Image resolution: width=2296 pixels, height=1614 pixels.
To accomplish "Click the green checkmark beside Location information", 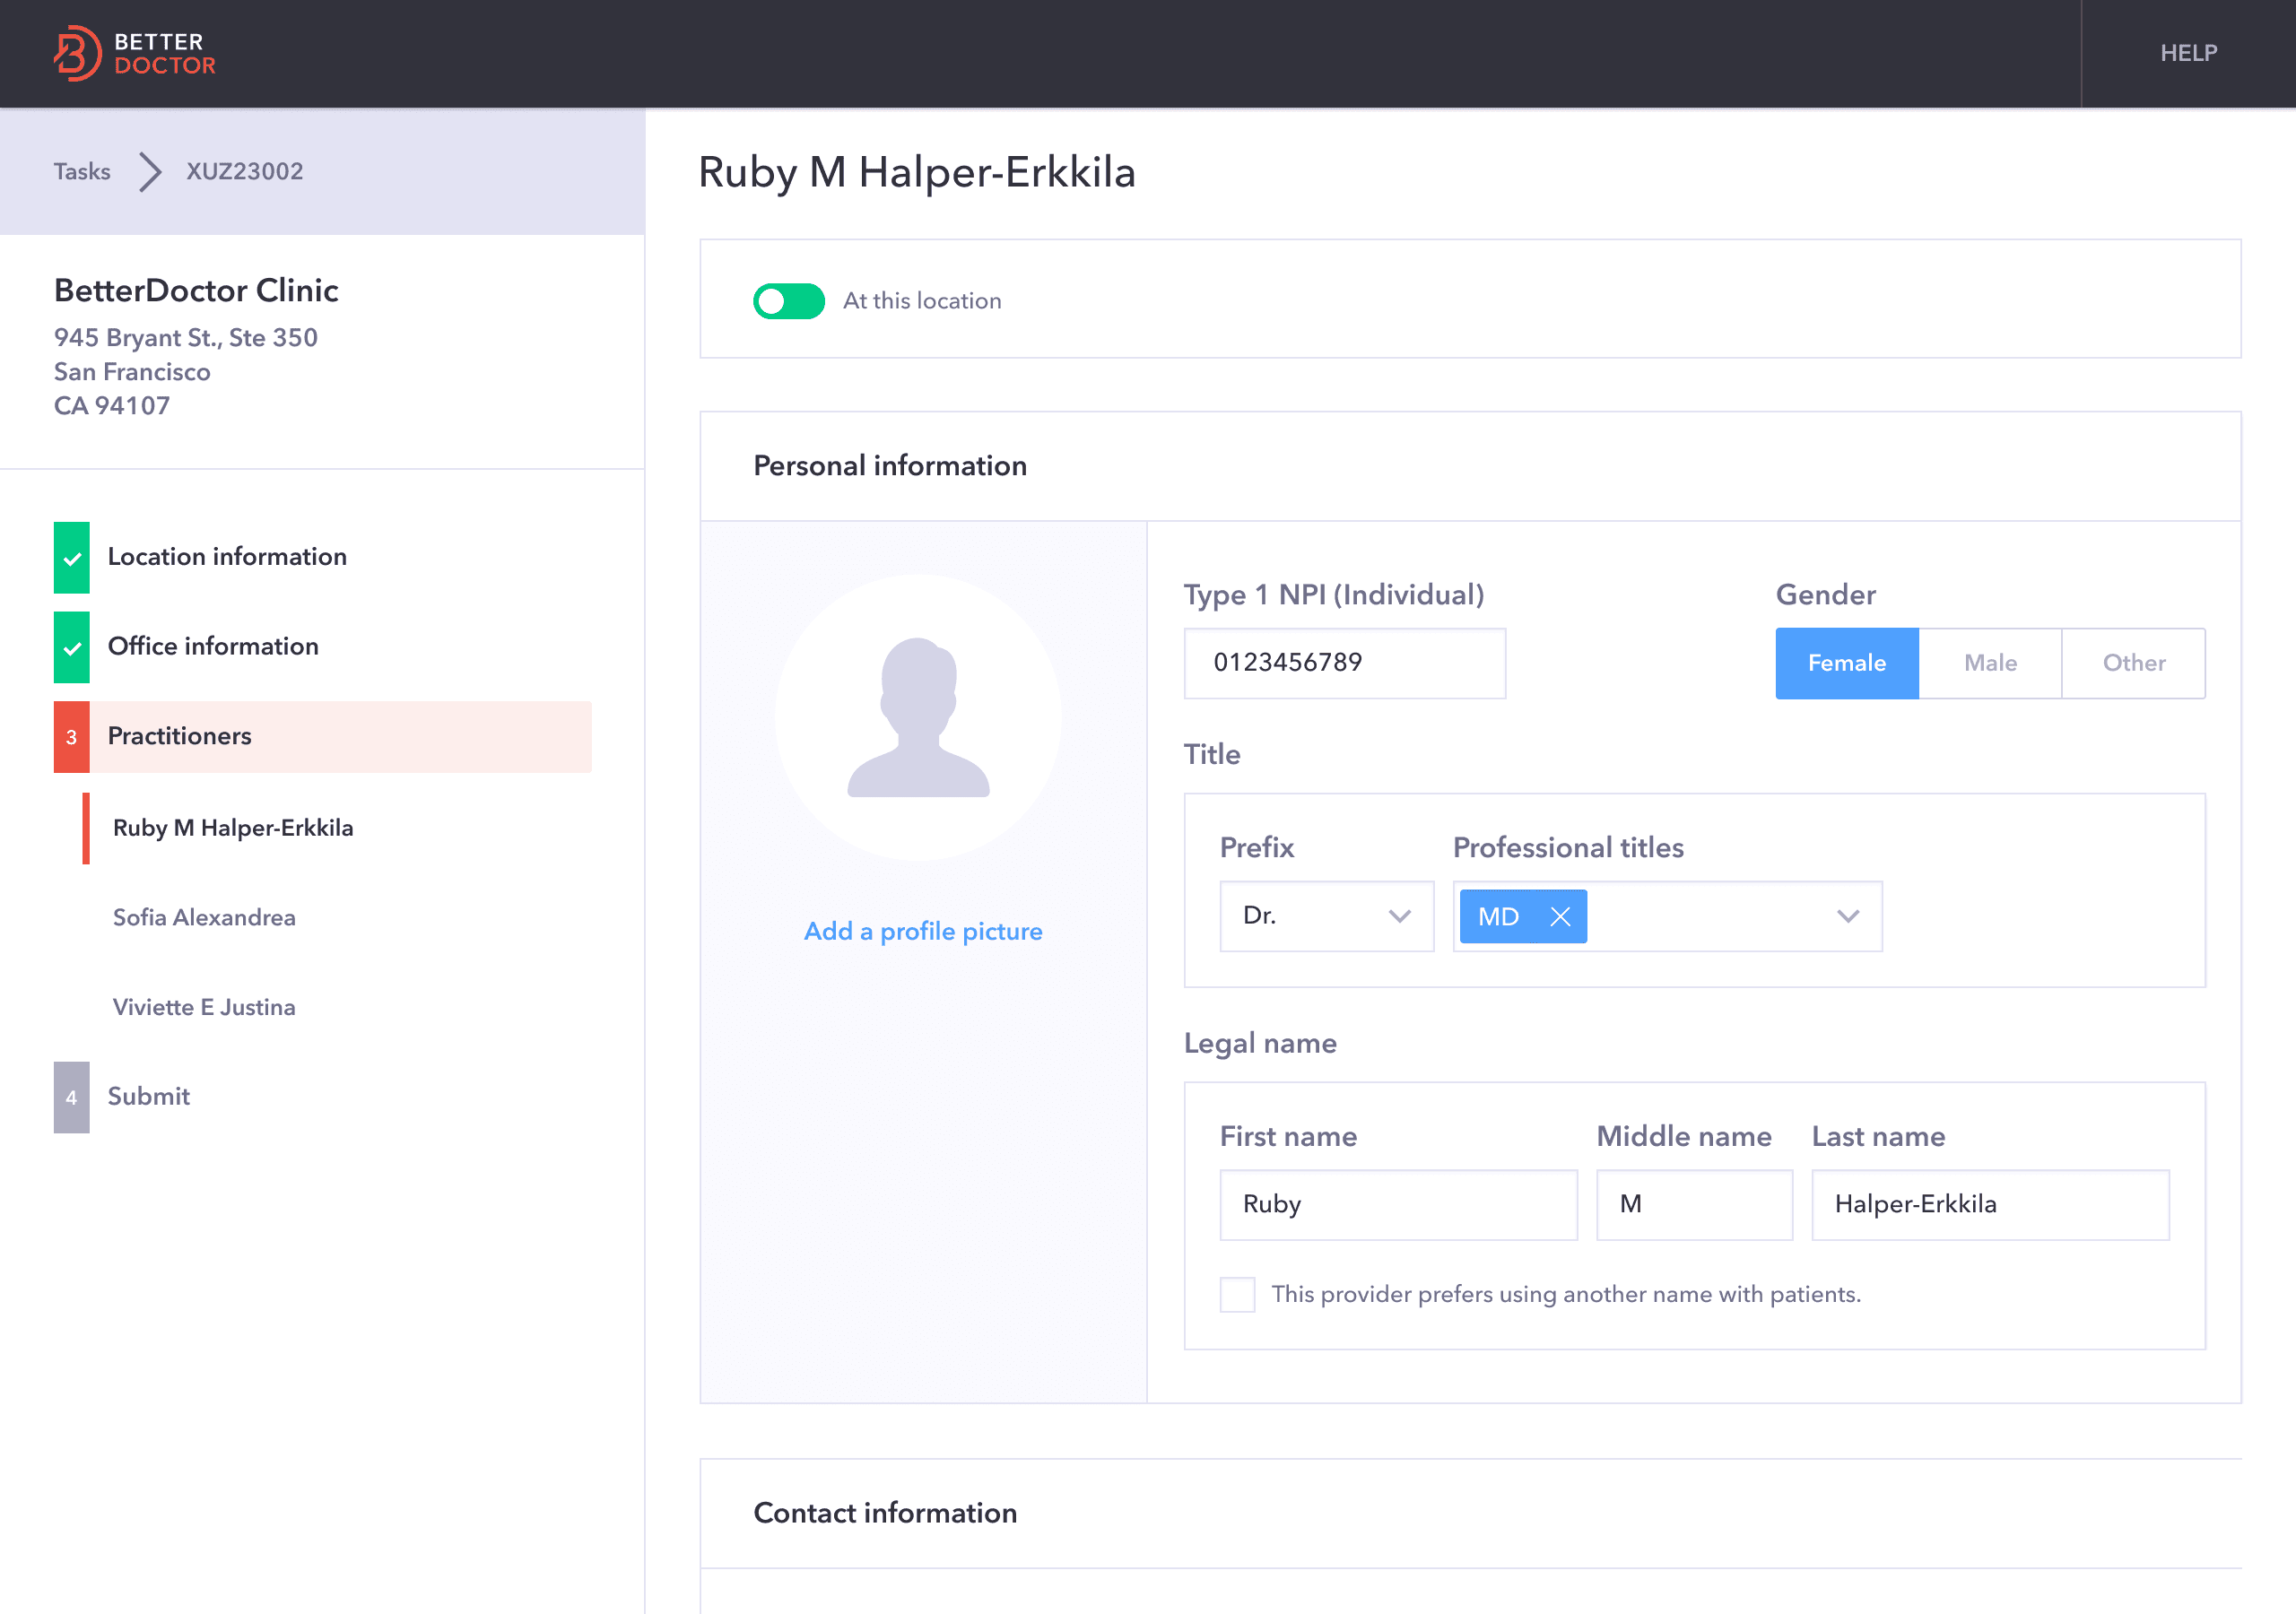I will pyautogui.click(x=72, y=558).
